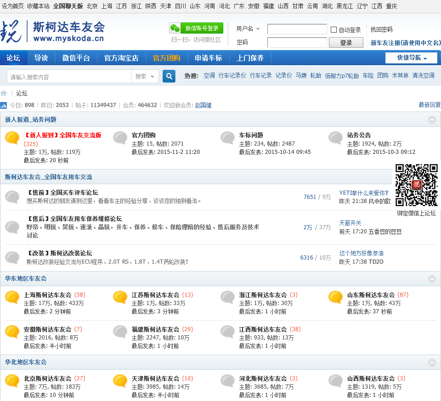This screenshot has width=441, height=401.
Task: Click the 安徽斯柯达车友会 bubble icon
Action: 12,332
